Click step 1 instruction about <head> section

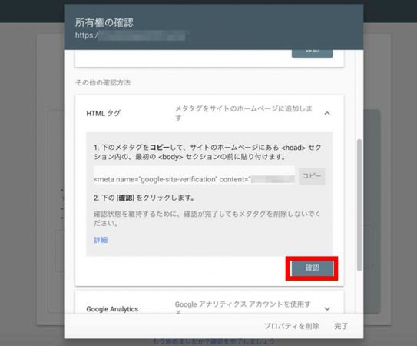point(207,151)
